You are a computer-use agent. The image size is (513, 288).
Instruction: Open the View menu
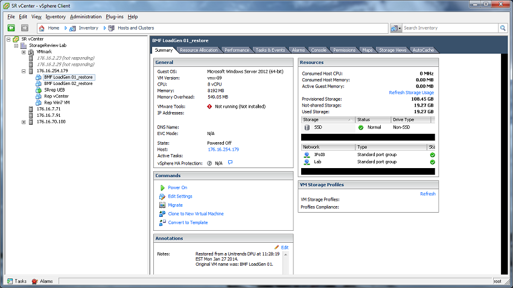click(36, 17)
